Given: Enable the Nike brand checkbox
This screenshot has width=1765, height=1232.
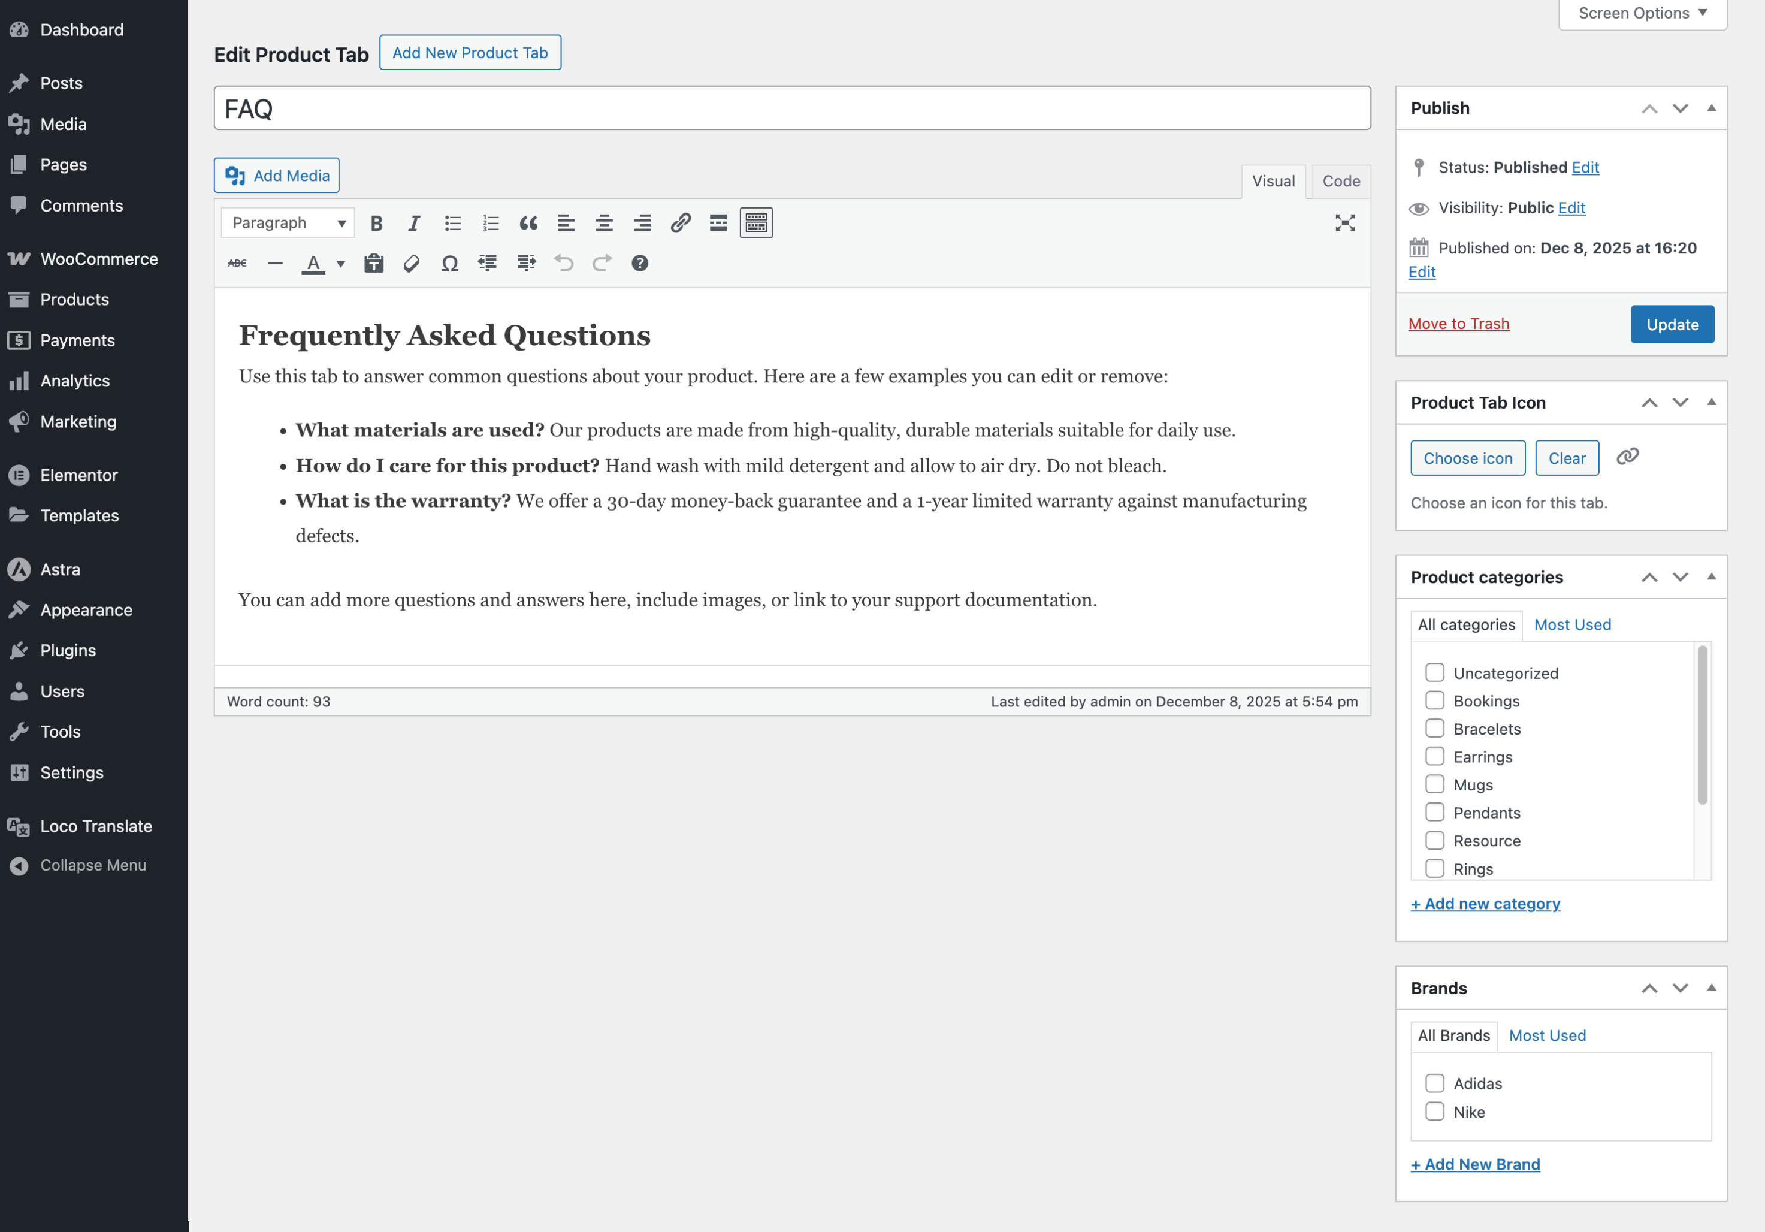Looking at the screenshot, I should click(1434, 1112).
